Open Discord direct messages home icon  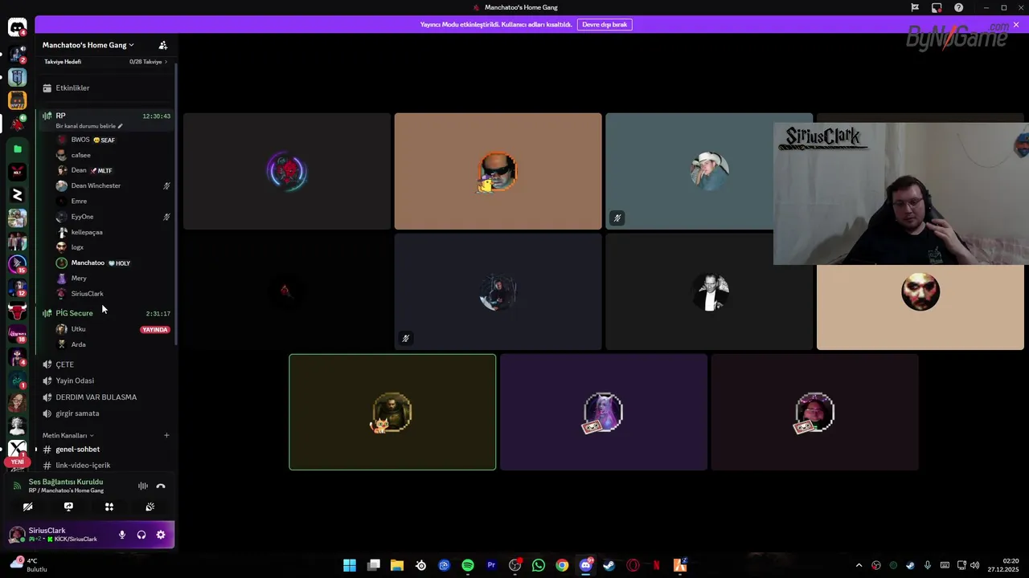[x=17, y=27]
